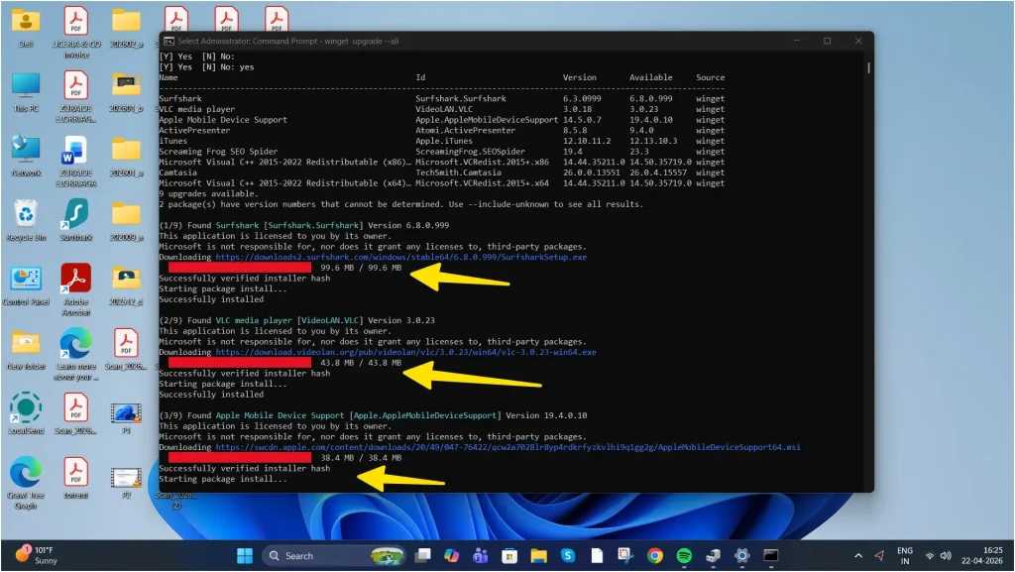Image resolution: width=1015 pixels, height=572 pixels.
Task: Select the Surfshark desktop shortcut
Action: click(75, 221)
